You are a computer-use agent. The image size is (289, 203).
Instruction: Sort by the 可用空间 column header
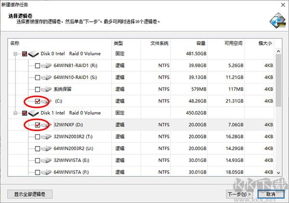[x=226, y=43]
